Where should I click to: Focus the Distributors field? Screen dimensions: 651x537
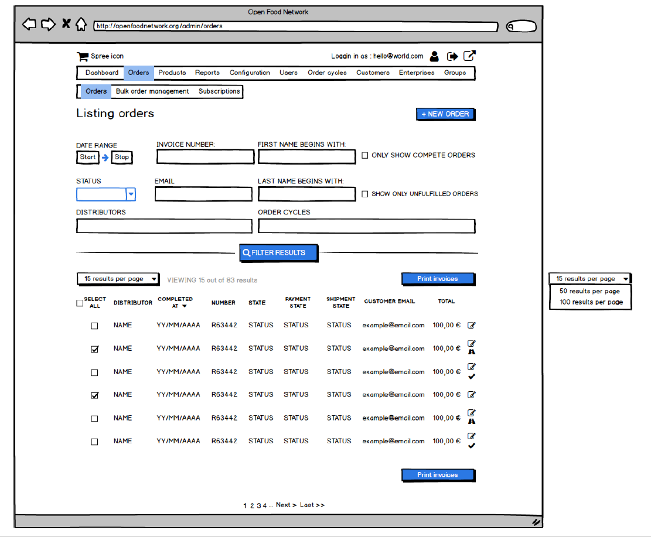pos(164,227)
